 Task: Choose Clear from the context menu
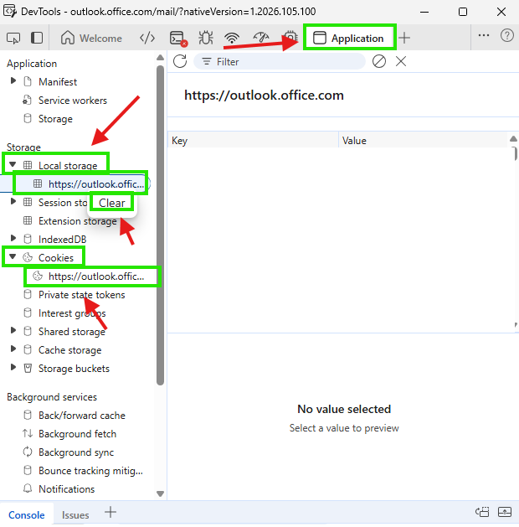click(111, 203)
